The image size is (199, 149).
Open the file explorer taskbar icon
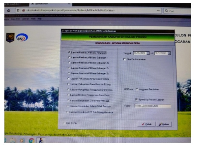[13, 140]
